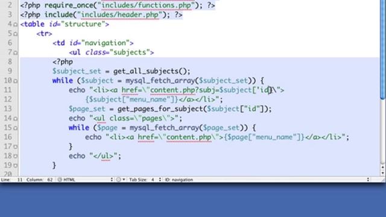This screenshot has width=386, height=217.
Task: Open the symbol popup showing ID: navigation
Action: coord(267,180)
